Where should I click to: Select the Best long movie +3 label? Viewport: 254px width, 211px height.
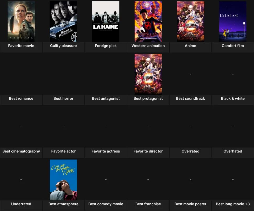tap(233, 204)
